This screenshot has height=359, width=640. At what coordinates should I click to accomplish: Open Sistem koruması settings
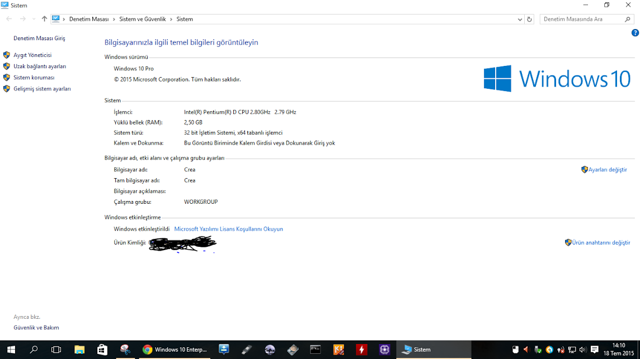coord(34,78)
